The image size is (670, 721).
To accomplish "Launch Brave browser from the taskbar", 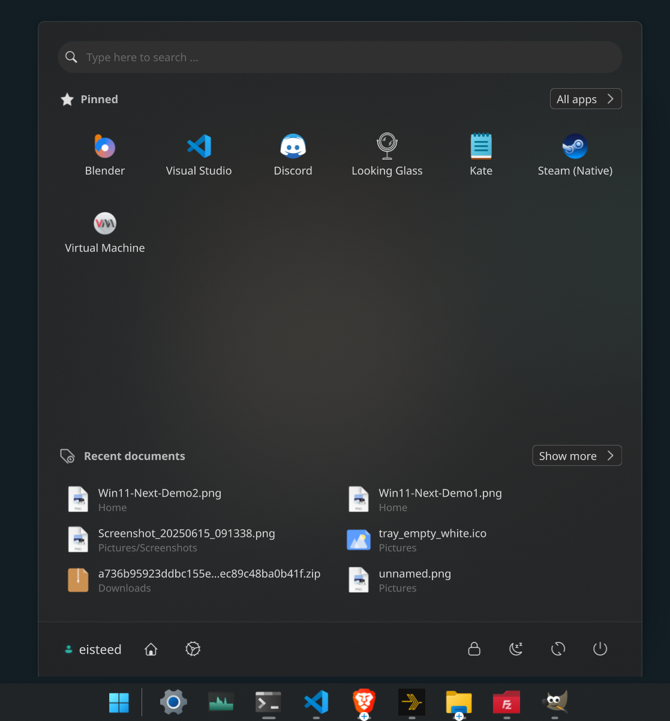I will click(363, 702).
